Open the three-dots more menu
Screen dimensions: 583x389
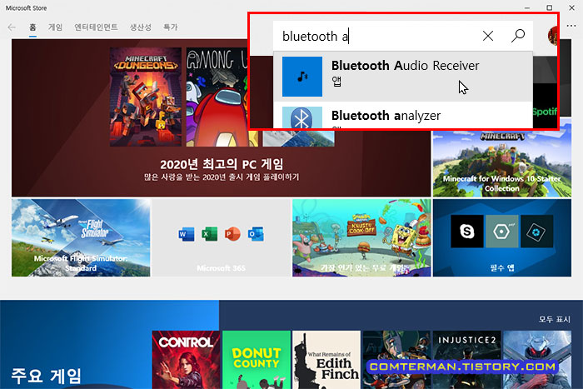[x=571, y=26]
